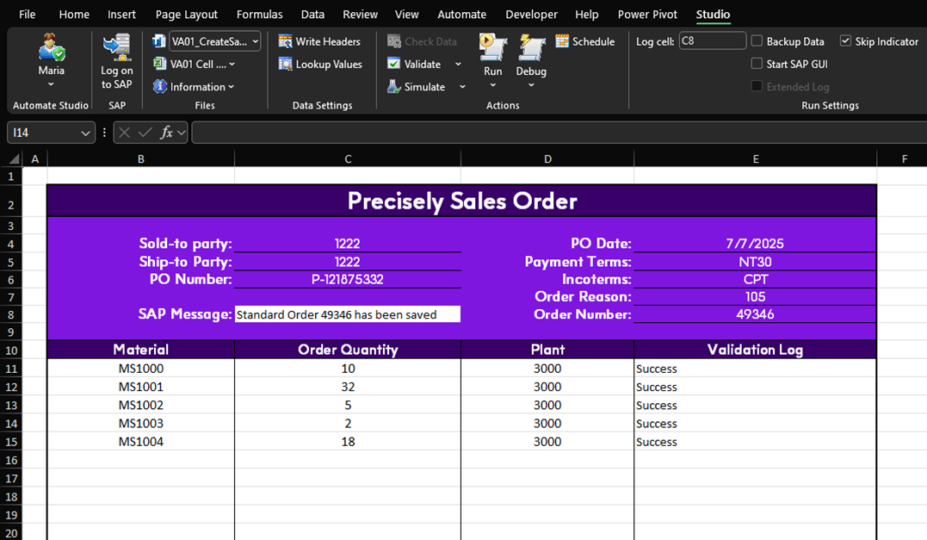Image resolution: width=927 pixels, height=540 pixels.
Task: Uncheck the Skip Indicator checkbox
Action: (x=845, y=40)
